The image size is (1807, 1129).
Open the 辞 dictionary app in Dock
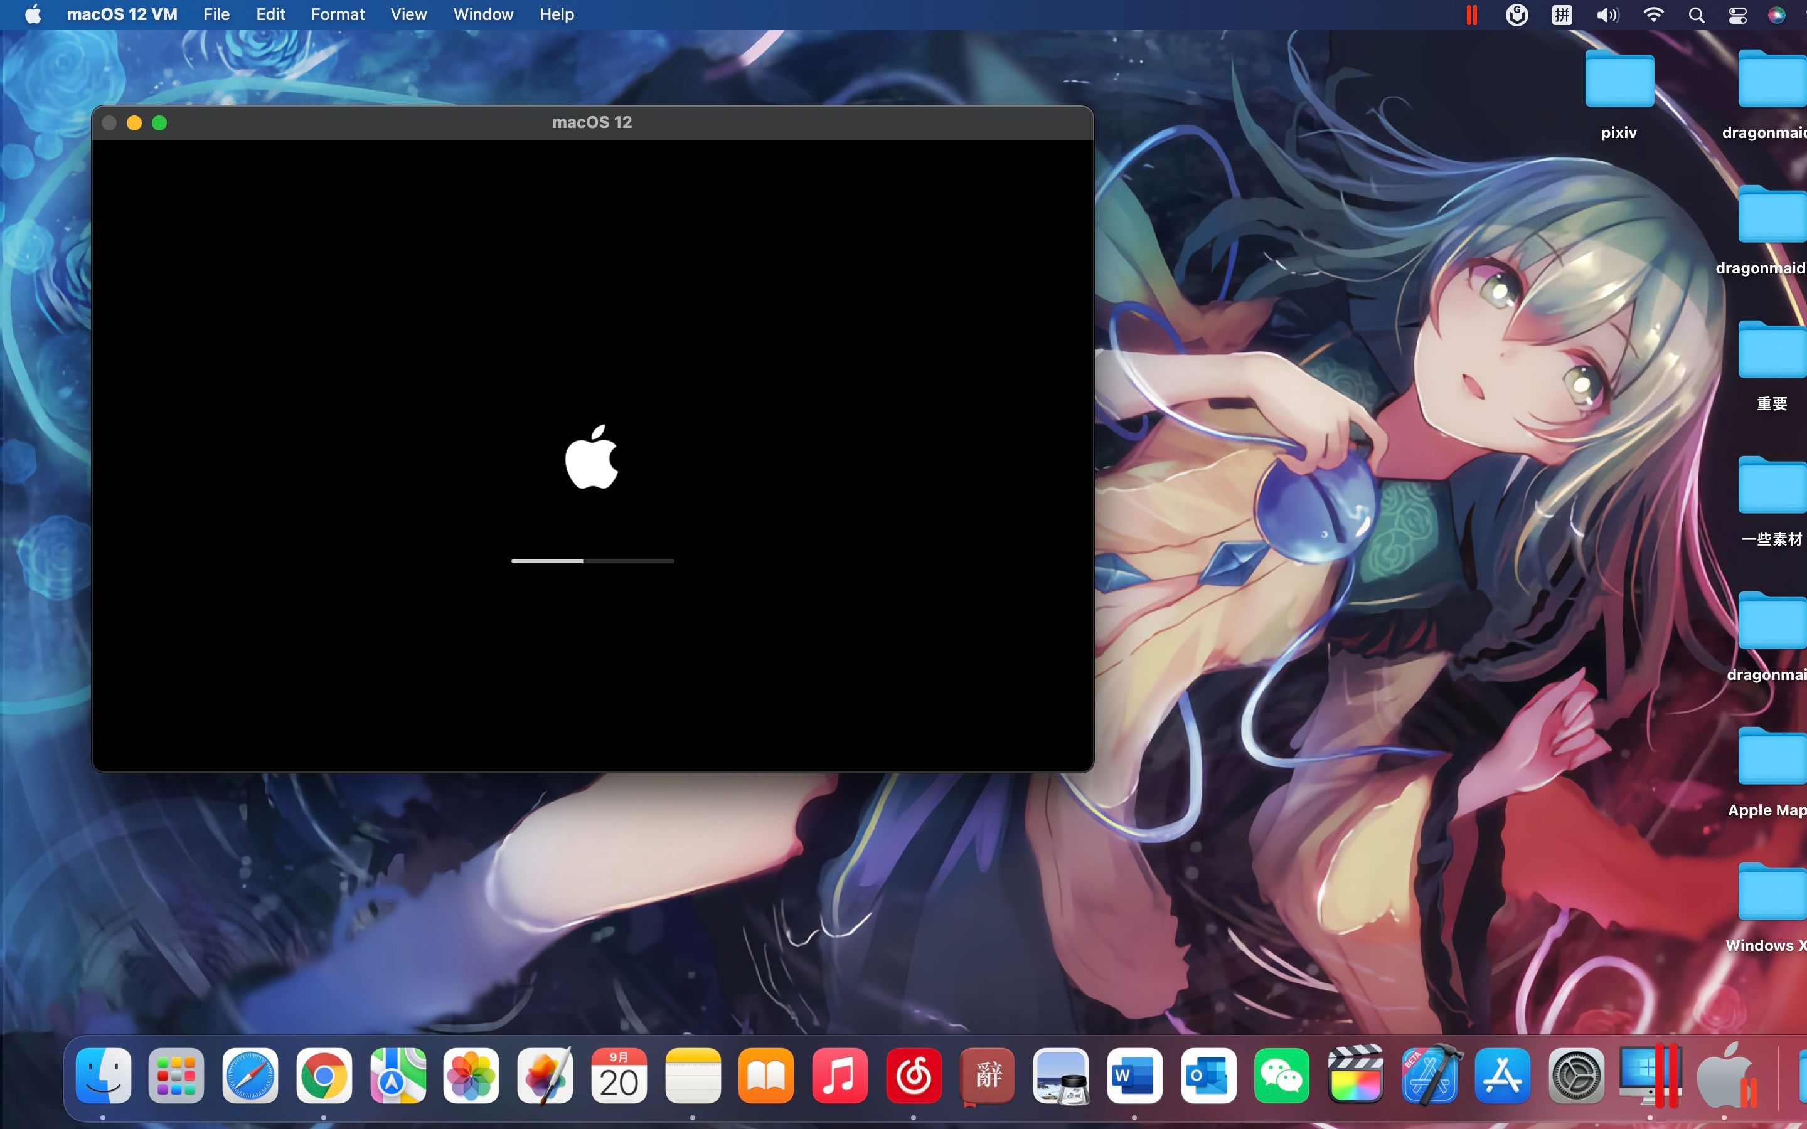point(987,1076)
